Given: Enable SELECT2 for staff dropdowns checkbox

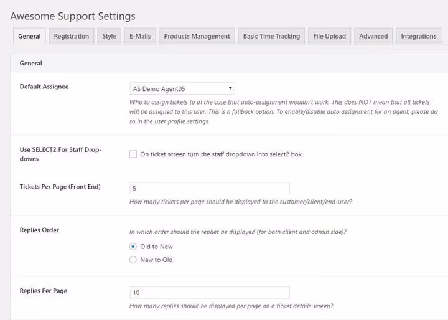Looking at the screenshot, I should click(133, 154).
